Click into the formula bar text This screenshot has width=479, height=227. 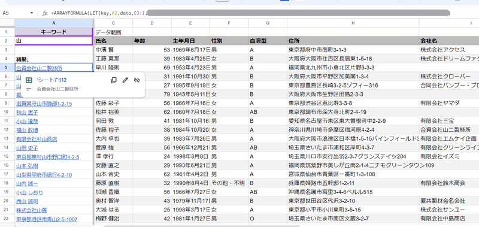pyautogui.click(x=250, y=13)
